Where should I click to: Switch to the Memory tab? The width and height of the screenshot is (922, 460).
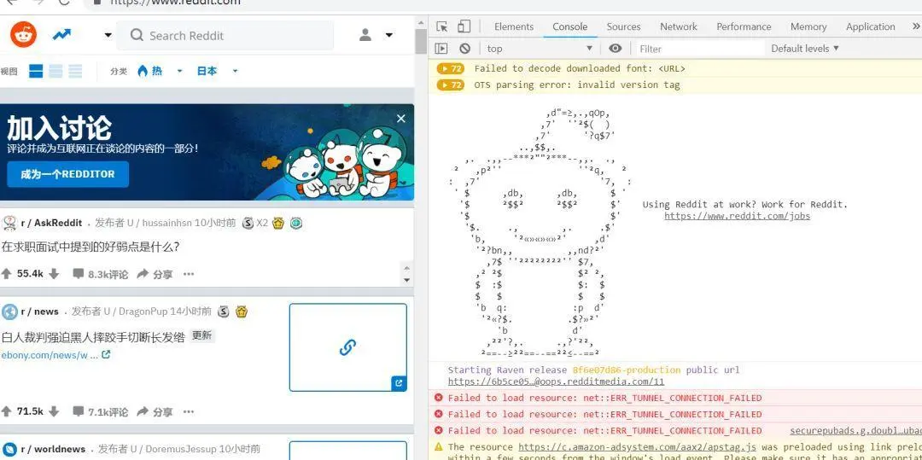tap(808, 26)
